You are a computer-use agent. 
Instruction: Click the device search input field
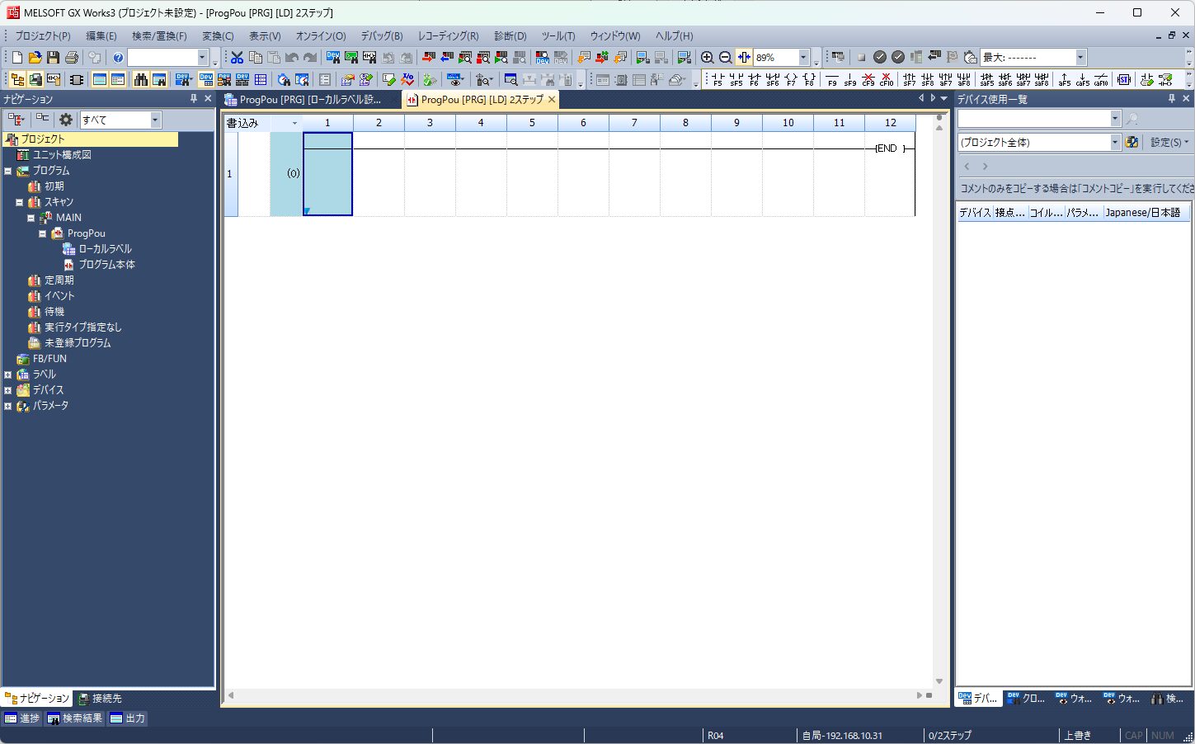1033,119
